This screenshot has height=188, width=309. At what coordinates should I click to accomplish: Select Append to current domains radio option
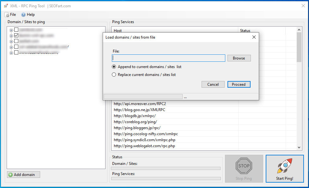(x=114, y=67)
